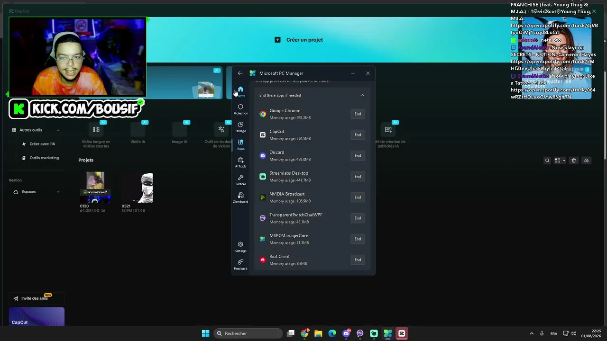
Task: Click the cloud-off icon in CapCut projects toolbar
Action: click(x=586, y=161)
